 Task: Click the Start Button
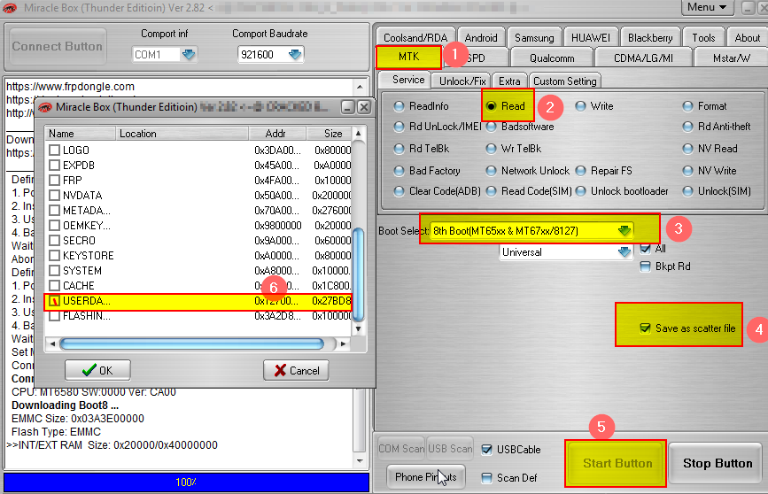pyautogui.click(x=616, y=463)
